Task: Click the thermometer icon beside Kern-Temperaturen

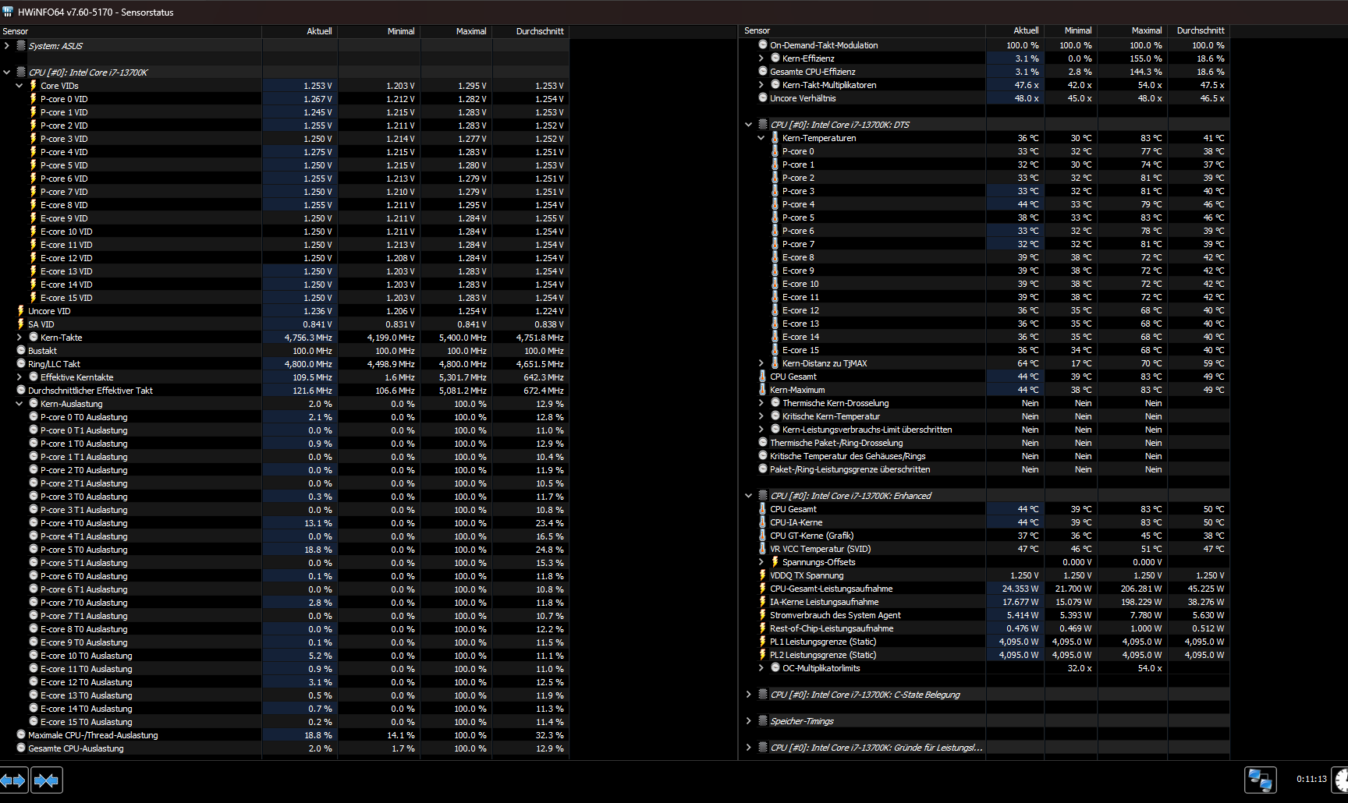Action: coord(775,138)
